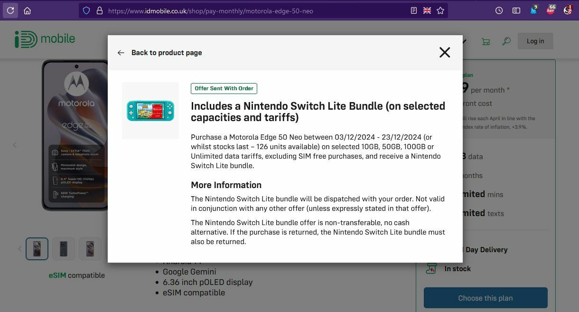Go back to product page
Screen dimensions: 579x312
coord(167,53)
